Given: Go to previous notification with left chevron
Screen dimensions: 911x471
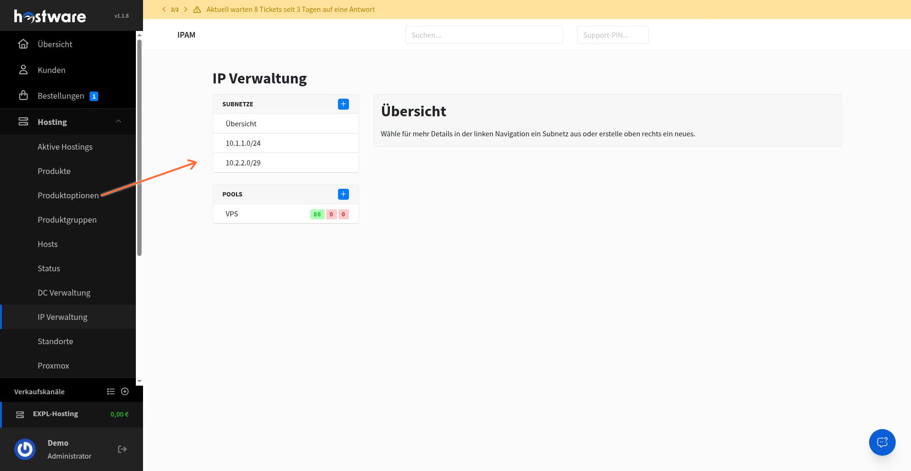Looking at the screenshot, I should (164, 10).
